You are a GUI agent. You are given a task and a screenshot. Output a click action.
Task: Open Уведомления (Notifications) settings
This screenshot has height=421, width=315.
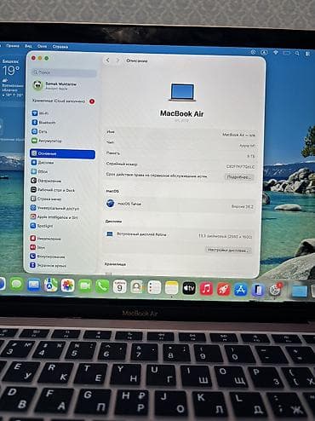tap(45, 239)
